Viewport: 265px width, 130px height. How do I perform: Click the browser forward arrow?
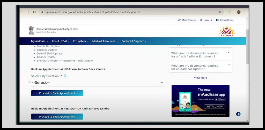click(28, 12)
